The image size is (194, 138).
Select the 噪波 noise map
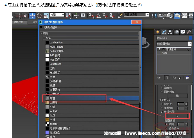92,98
